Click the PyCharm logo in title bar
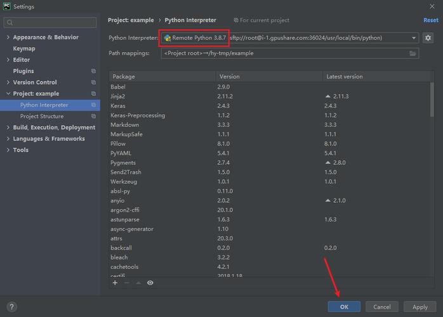443x317 pixels. tap(6, 6)
